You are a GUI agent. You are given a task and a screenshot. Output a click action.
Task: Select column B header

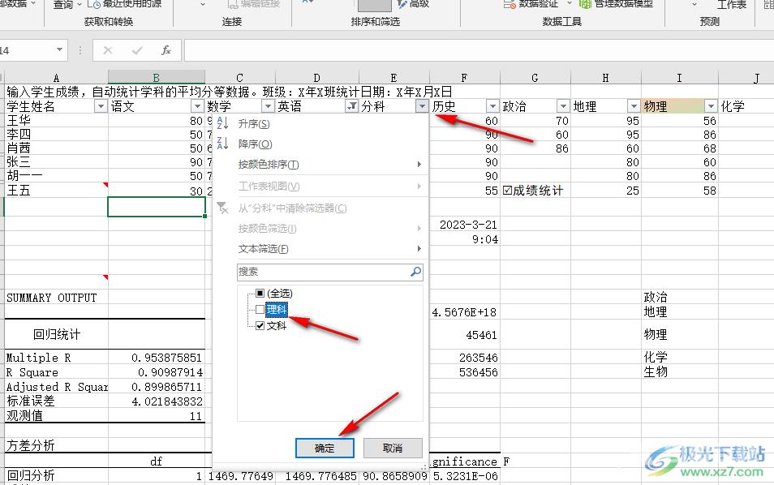[x=156, y=78]
